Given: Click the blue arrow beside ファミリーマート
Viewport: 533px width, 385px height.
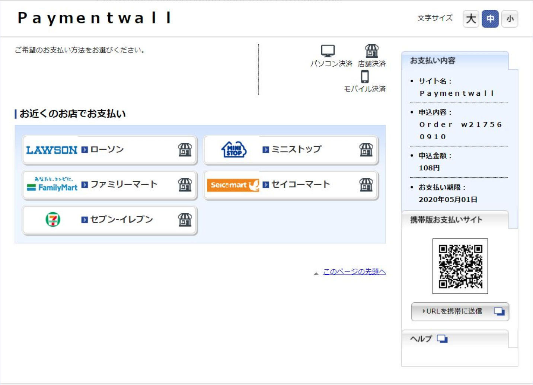Looking at the screenshot, I should click(x=84, y=185).
